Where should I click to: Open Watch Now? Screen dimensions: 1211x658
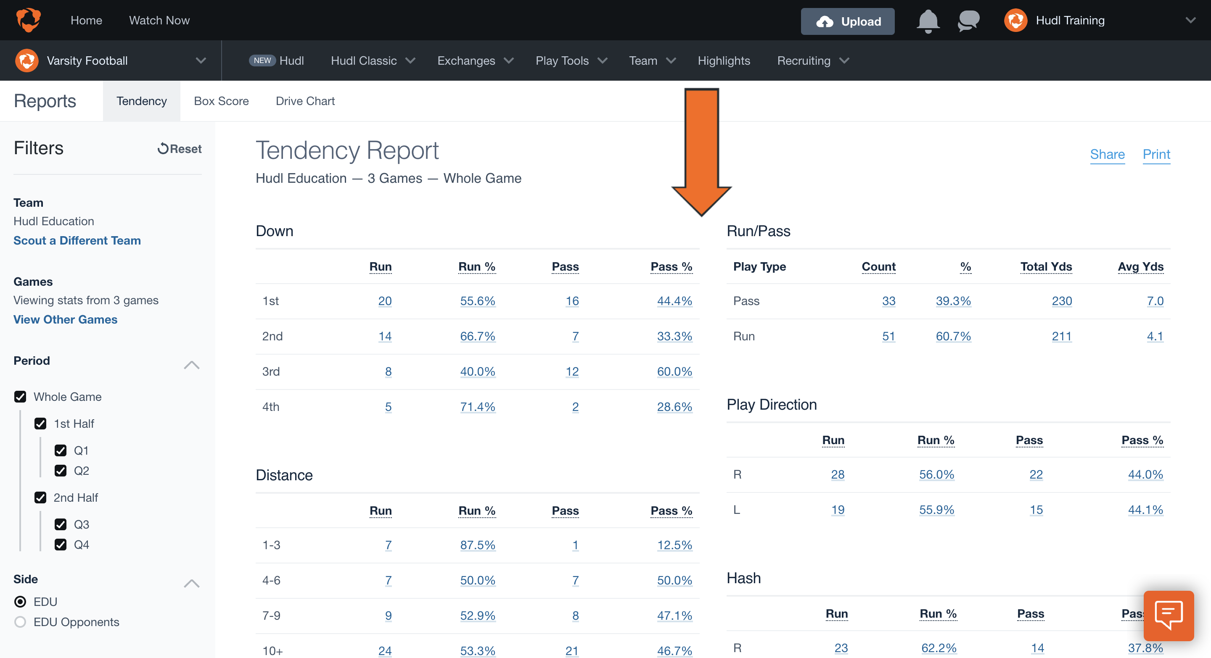[159, 20]
